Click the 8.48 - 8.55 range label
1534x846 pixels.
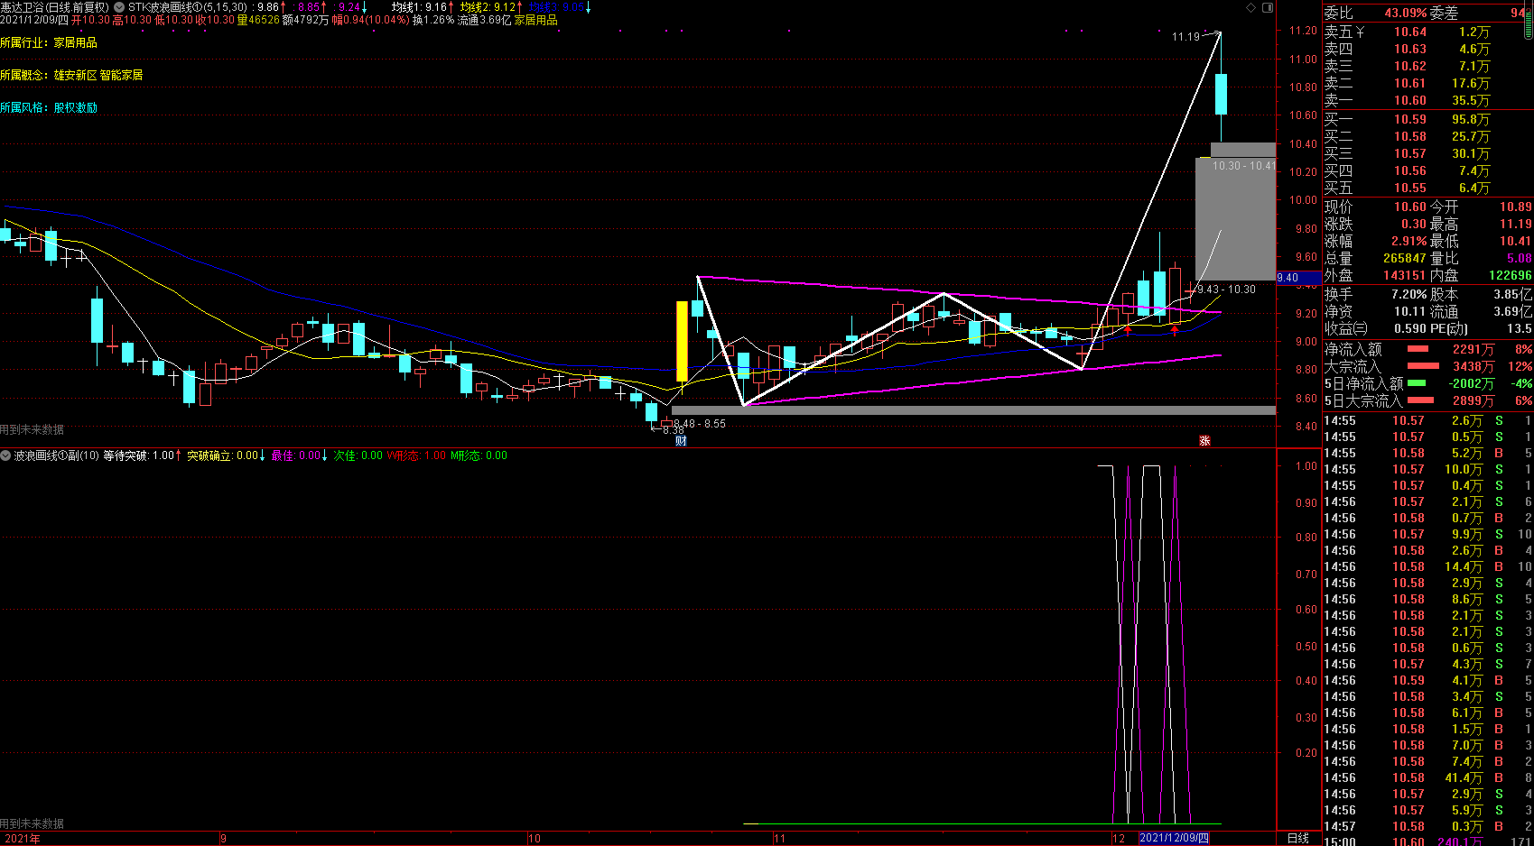click(x=700, y=424)
